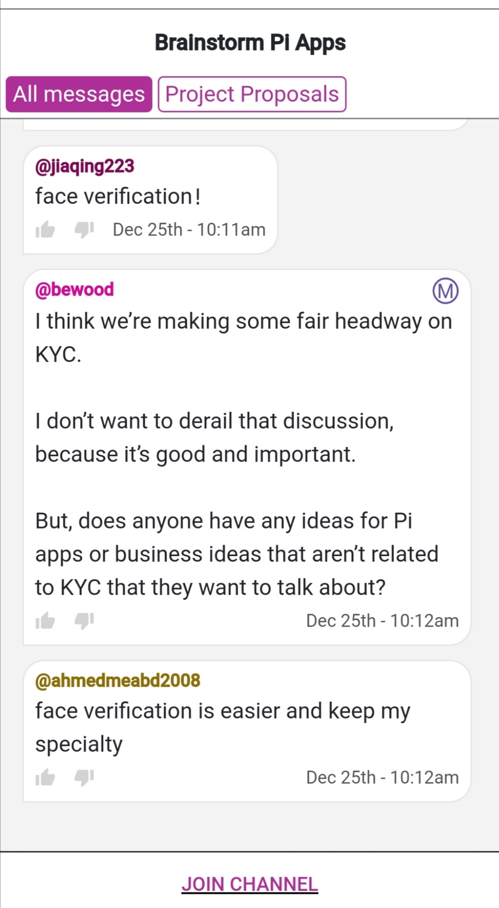Open @jiaqing223 user profile

click(85, 166)
